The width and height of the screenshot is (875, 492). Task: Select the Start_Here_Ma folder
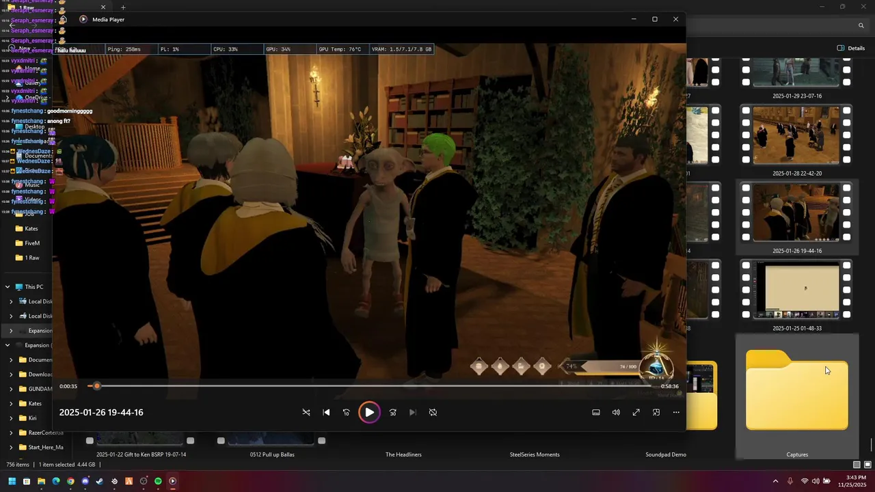click(40, 447)
